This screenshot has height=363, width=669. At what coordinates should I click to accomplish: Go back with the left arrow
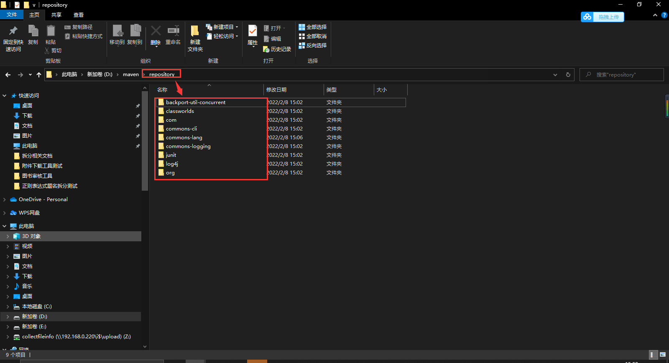8,75
